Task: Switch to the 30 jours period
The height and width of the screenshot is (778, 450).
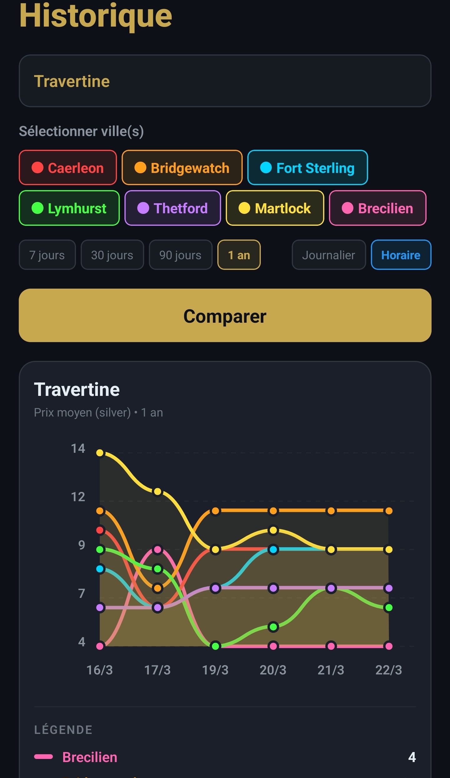Action: (112, 255)
